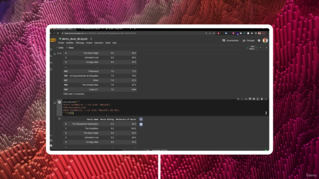Screen dimensions: 319x179
Task: Click the 'Movie Rating' column header
Action: [107, 119]
